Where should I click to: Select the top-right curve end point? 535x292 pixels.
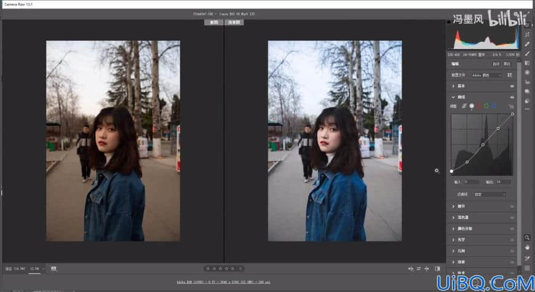(x=512, y=114)
